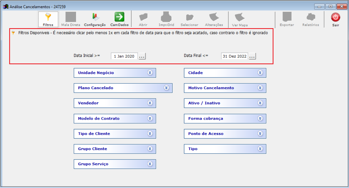Click the Impr.Grid printer icon
Image resolution: width=349 pixels, height=188 pixels.
coord(166,17)
